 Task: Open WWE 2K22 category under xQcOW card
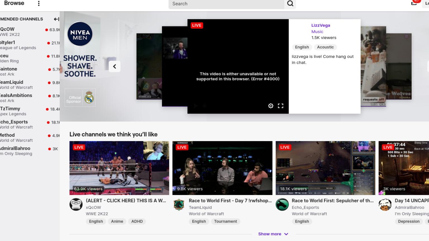97,214
